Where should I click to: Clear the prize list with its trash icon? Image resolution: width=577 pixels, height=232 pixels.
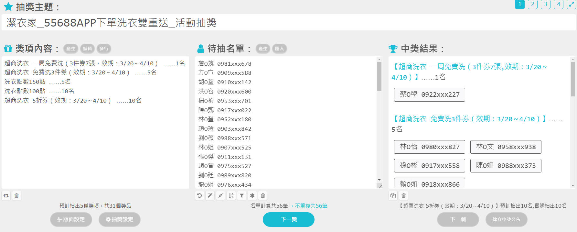pos(16,195)
